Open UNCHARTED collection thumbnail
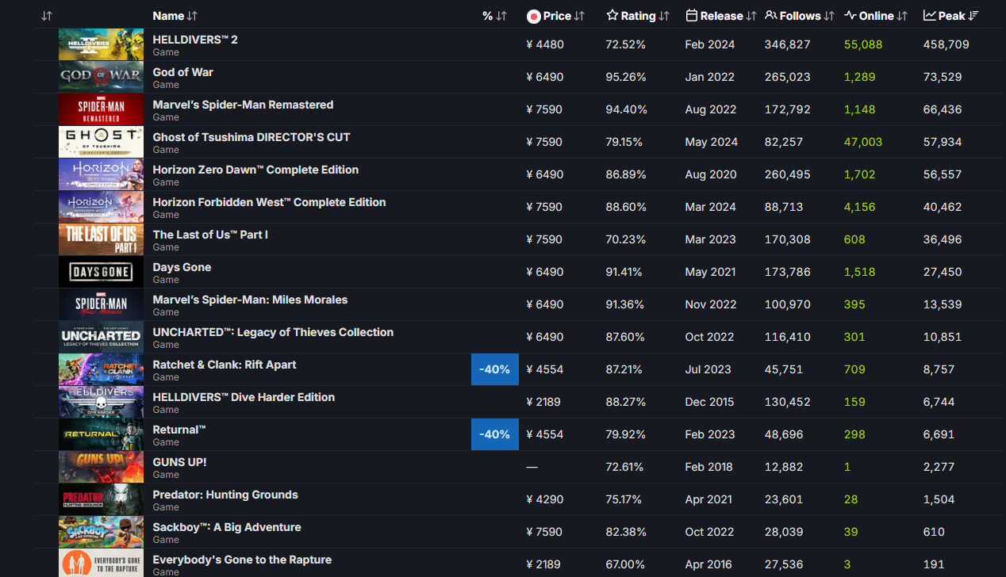Viewport: 1006px width, 577px height. (x=101, y=337)
